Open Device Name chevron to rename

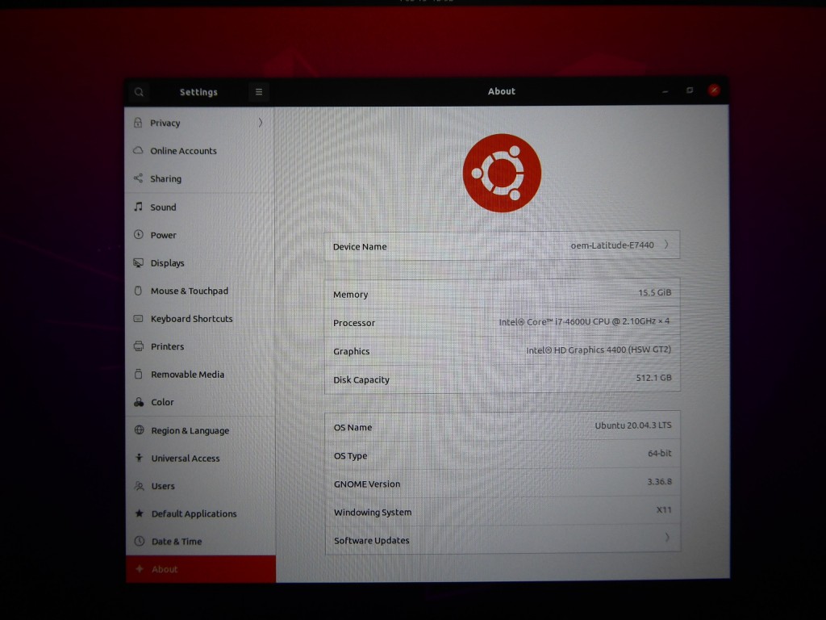coord(666,245)
